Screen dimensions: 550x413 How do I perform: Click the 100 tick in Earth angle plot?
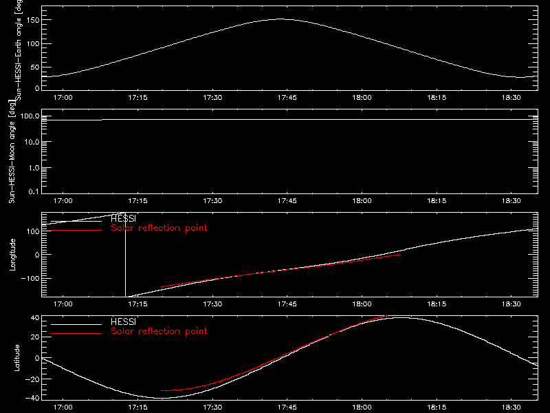coord(33,44)
